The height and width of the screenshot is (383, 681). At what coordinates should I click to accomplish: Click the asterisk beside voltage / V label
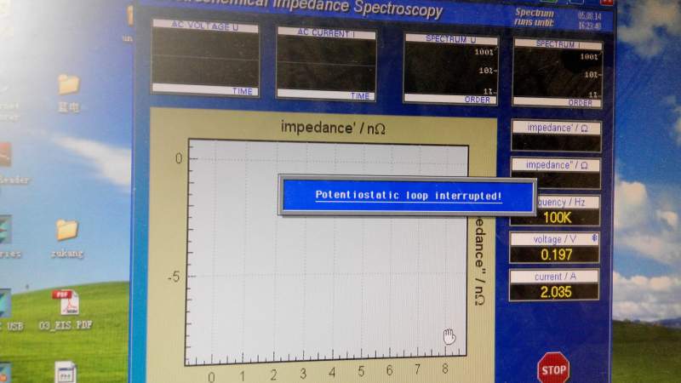(x=594, y=238)
